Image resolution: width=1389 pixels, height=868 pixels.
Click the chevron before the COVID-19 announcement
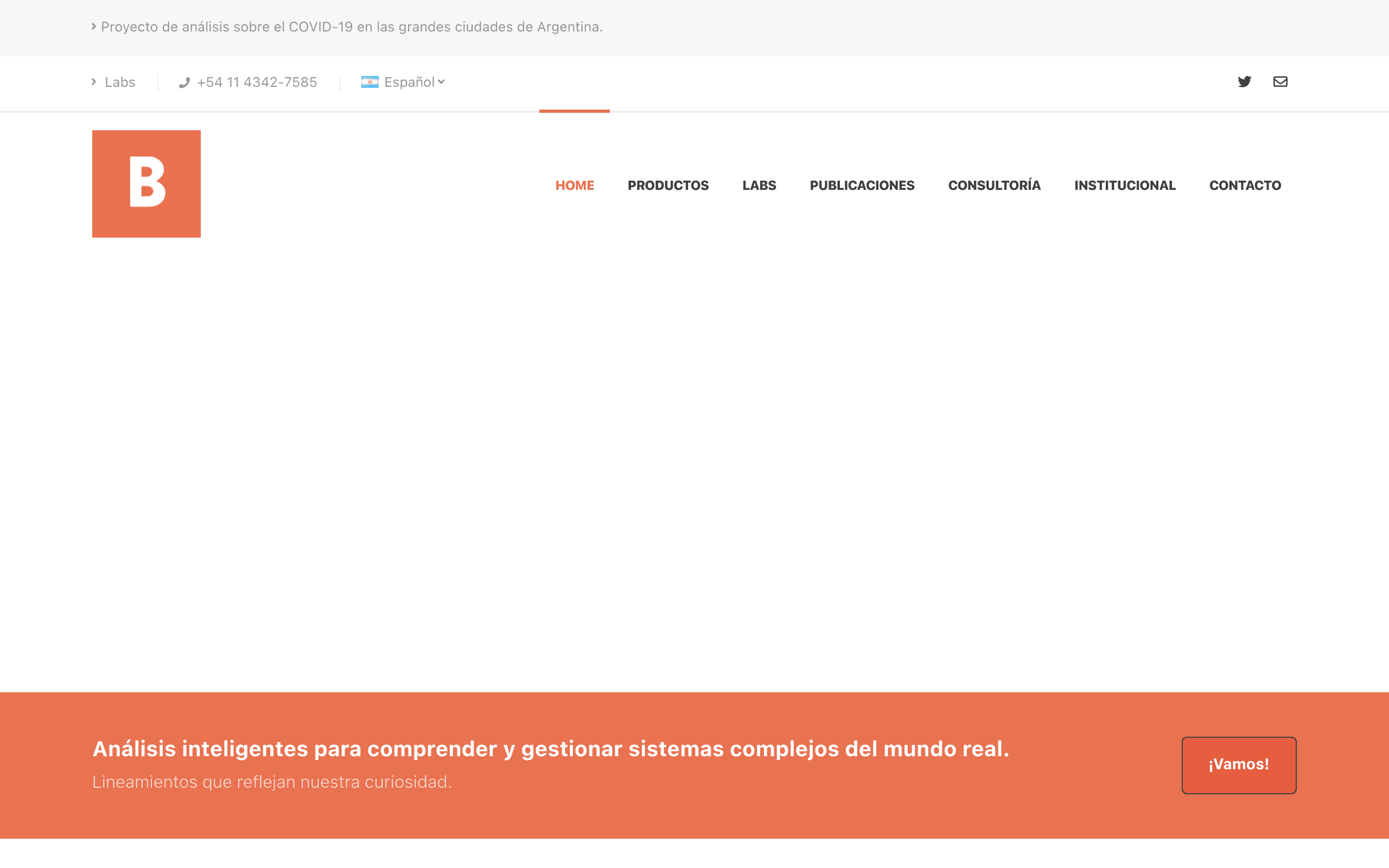pyautogui.click(x=94, y=27)
